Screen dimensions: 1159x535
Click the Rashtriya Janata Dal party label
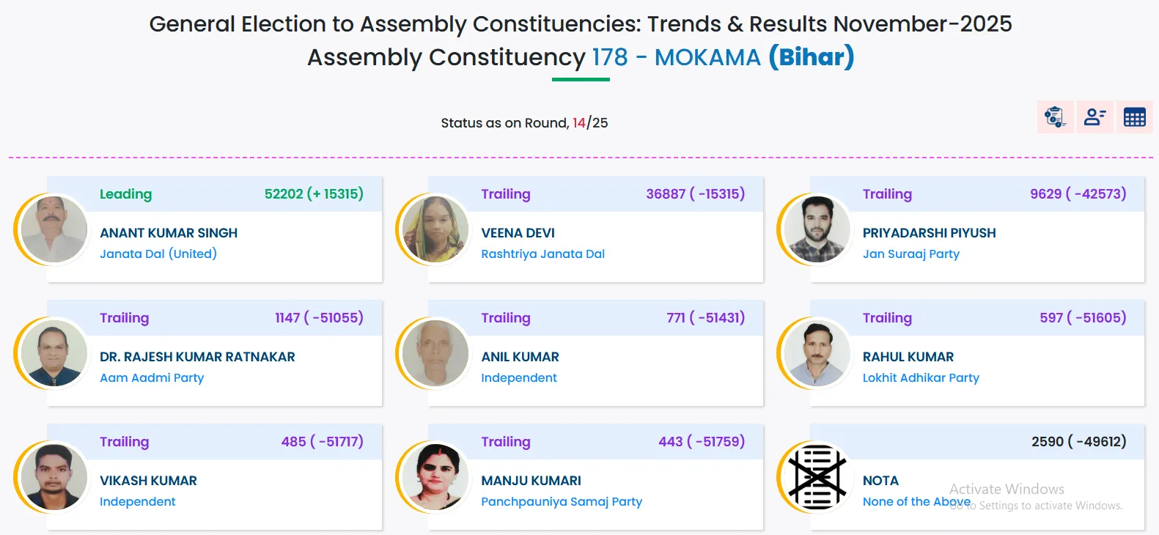542,254
